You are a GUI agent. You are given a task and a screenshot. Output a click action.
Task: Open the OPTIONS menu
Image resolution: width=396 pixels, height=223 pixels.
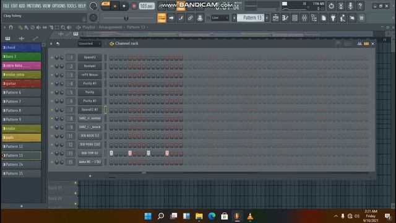(59, 6)
